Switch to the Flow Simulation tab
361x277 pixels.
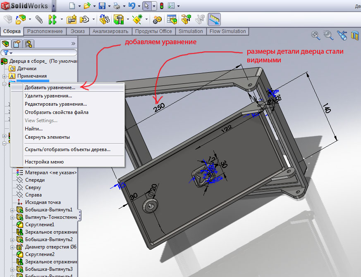[x=227, y=31]
